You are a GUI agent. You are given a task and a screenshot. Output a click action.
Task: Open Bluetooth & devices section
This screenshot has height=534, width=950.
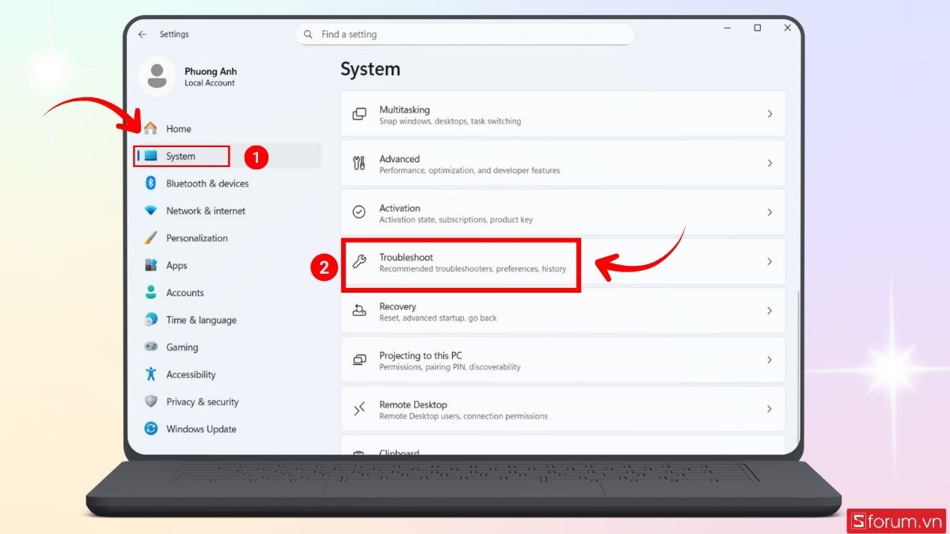pyautogui.click(x=228, y=183)
